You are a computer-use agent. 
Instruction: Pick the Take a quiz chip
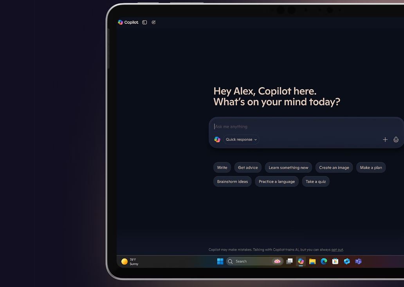pyautogui.click(x=316, y=181)
